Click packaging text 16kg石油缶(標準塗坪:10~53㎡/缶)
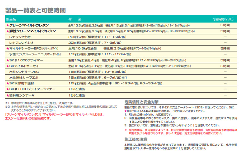The height and width of the screenshot is (154, 242). [97, 72]
